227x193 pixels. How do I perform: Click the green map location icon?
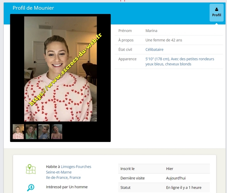[x=31, y=169]
